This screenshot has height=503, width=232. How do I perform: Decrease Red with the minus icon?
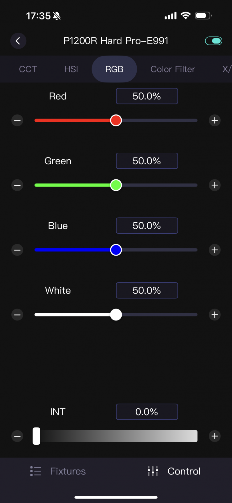click(17, 120)
